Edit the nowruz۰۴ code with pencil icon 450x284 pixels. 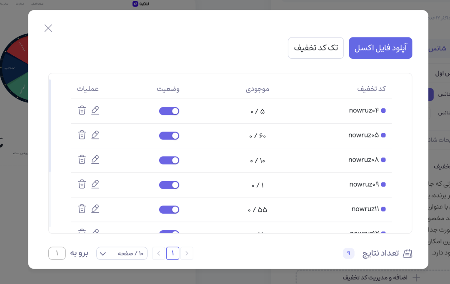pyautogui.click(x=95, y=110)
